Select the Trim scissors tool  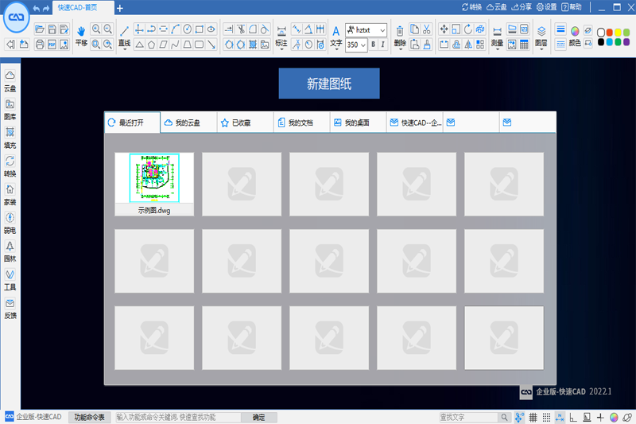(x=241, y=29)
